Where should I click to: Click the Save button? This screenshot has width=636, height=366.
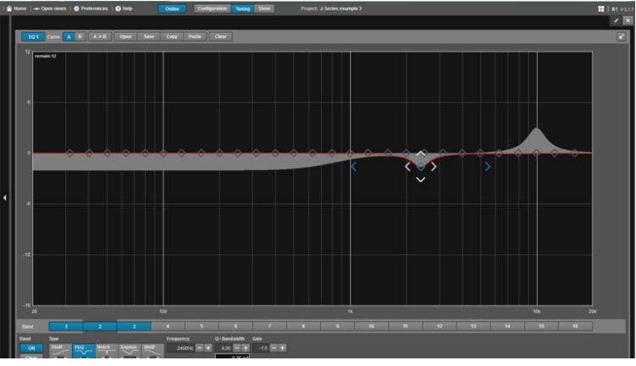click(149, 36)
